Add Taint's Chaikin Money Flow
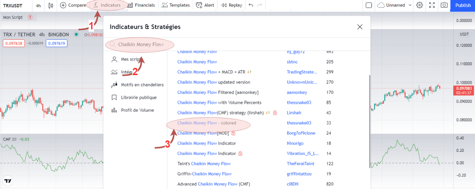The height and width of the screenshot is (189, 475). click(204, 163)
